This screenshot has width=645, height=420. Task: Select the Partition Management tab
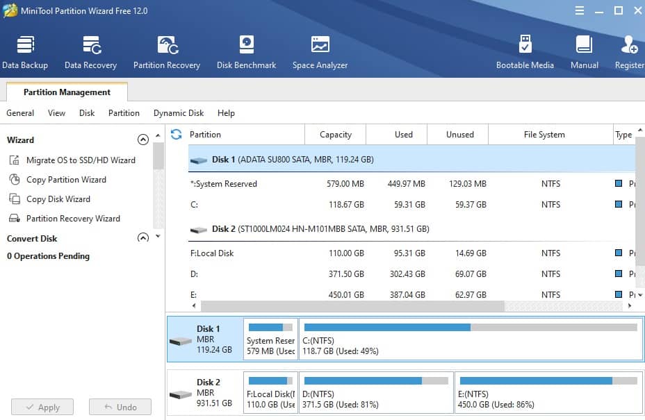(x=67, y=92)
